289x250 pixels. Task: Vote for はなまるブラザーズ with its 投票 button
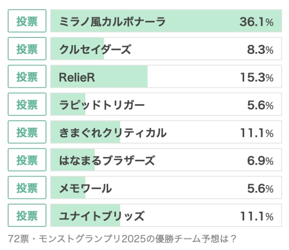coord(27,160)
